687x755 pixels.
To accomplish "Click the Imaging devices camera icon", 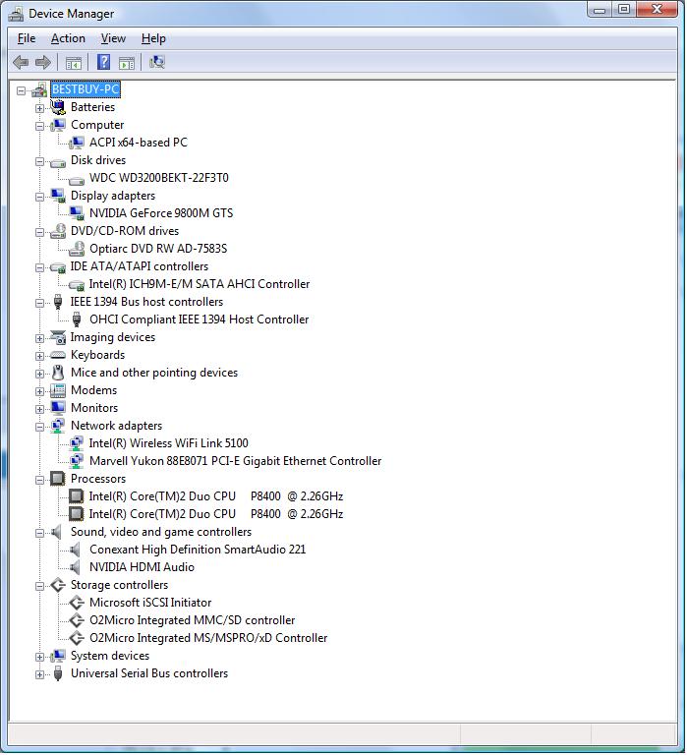I will pos(58,337).
